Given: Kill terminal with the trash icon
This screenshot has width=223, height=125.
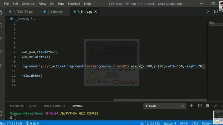Looking at the screenshot, I should point(208,106).
